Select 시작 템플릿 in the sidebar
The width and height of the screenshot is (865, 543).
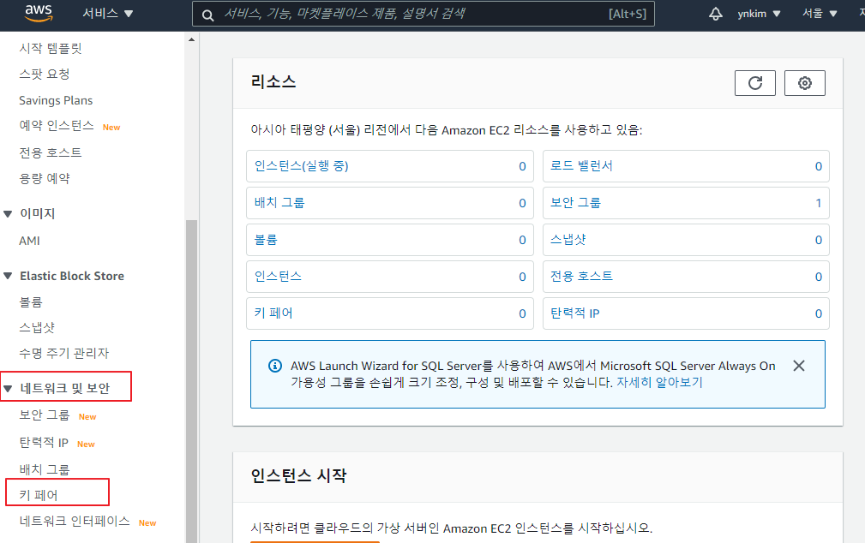(x=51, y=48)
